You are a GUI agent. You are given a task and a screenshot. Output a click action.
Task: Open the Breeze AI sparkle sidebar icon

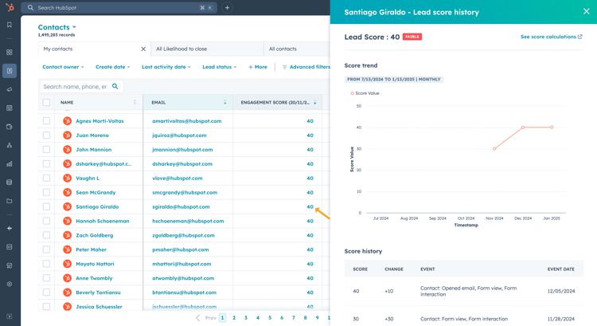[10, 228]
